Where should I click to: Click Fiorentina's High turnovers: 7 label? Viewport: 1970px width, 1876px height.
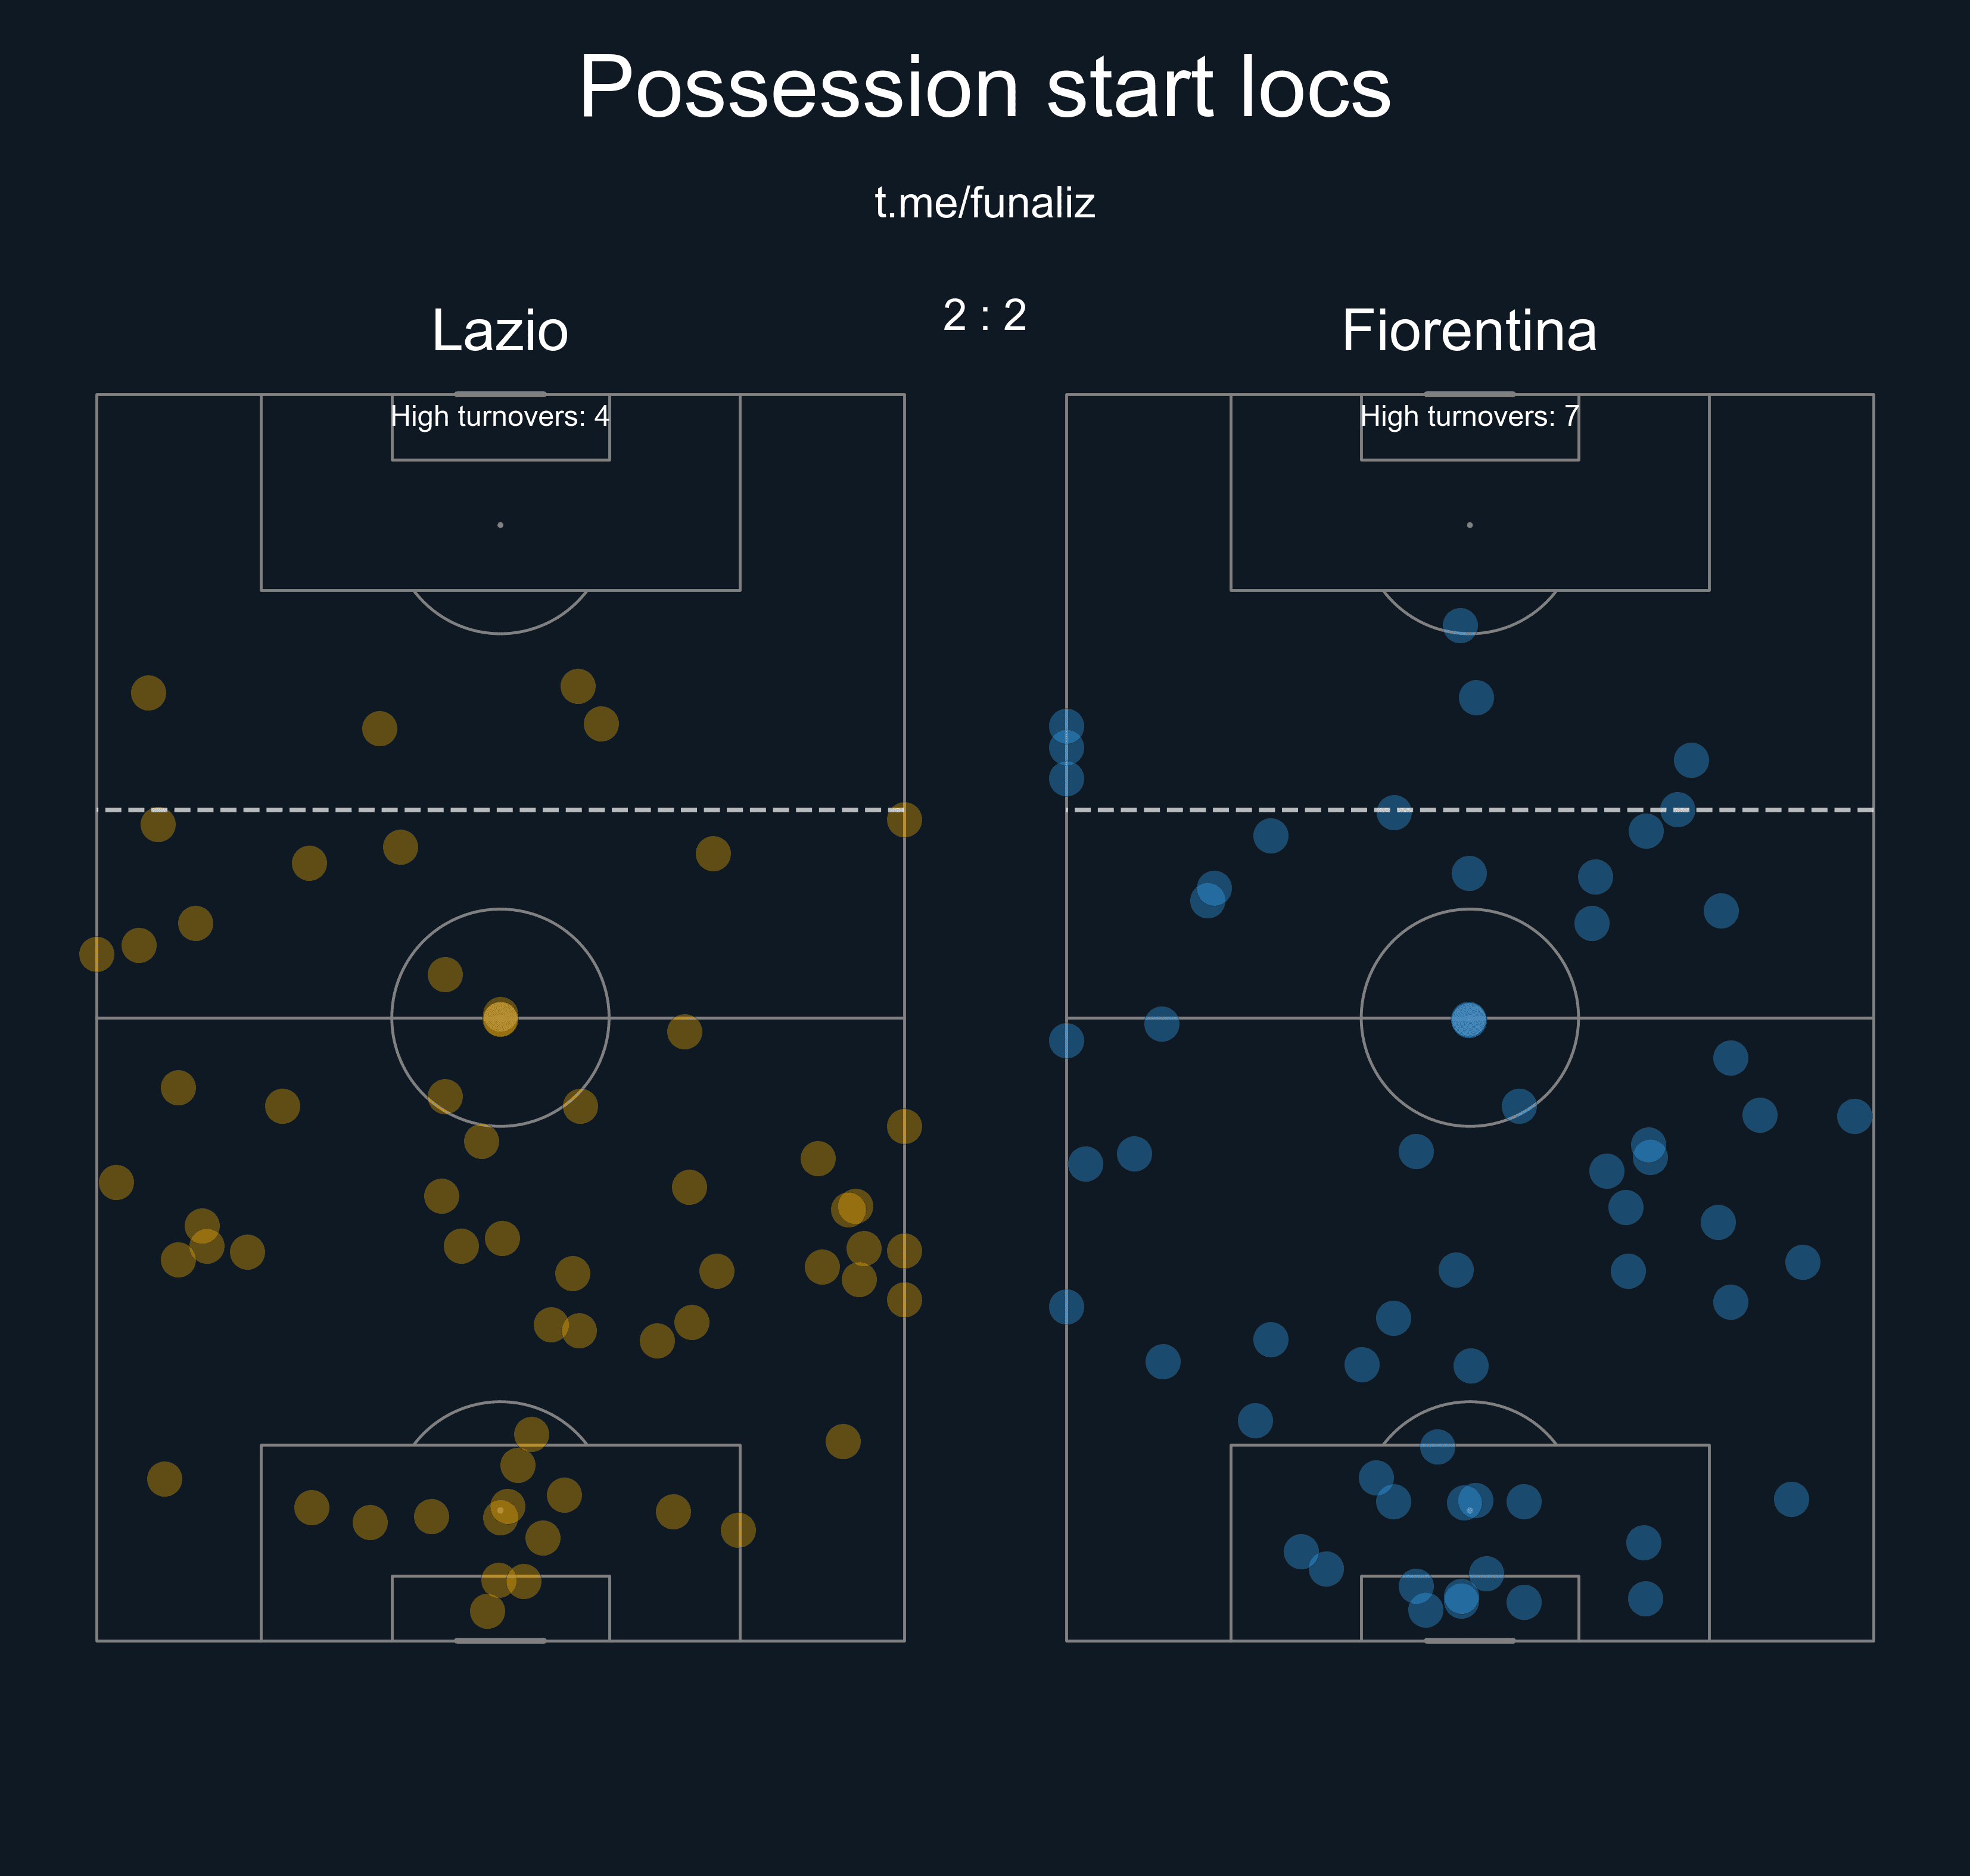coord(1468,416)
